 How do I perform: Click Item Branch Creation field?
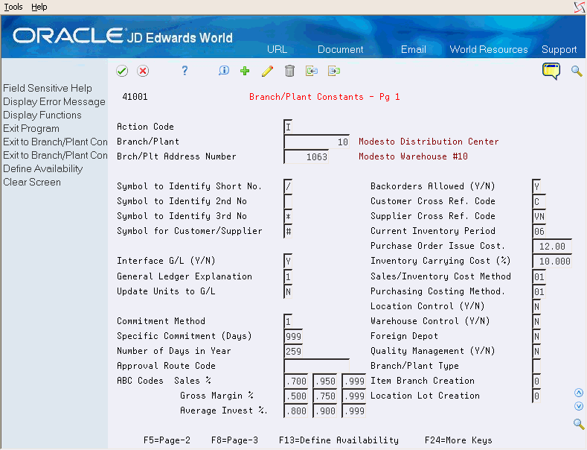click(536, 381)
